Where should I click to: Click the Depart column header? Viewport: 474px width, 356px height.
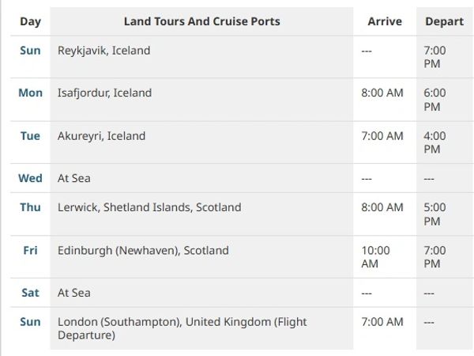(x=444, y=21)
